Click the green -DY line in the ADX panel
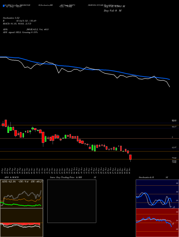 [x=21, y=205]
